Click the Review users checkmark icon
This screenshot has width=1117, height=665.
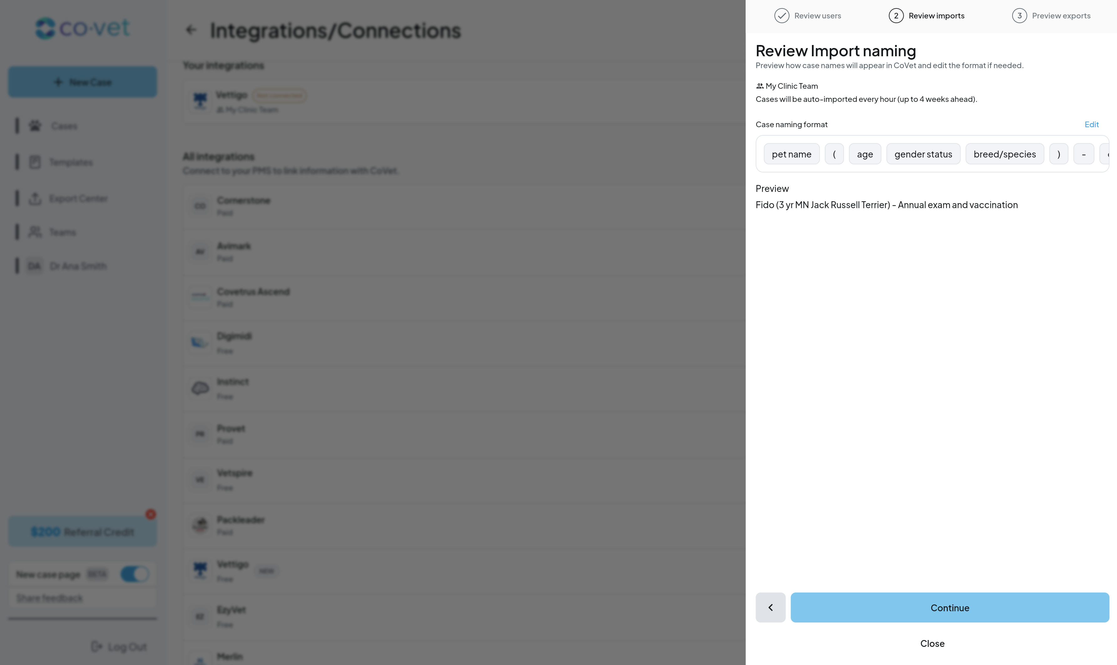click(x=782, y=16)
